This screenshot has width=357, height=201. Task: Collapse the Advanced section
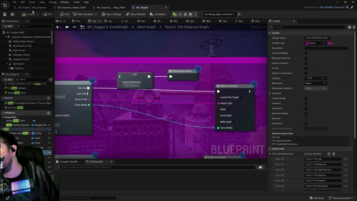[270, 93]
